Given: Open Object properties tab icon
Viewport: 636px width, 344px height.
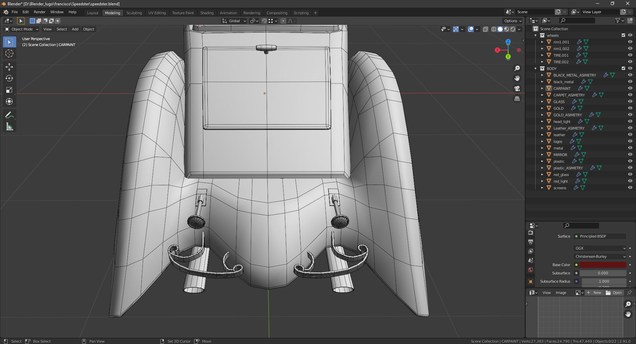Looking at the screenshot, I should 531,282.
